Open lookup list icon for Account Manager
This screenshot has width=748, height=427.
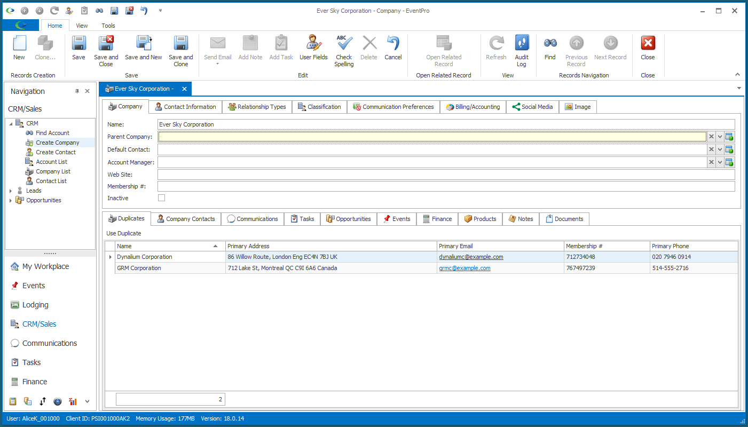pyautogui.click(x=729, y=162)
